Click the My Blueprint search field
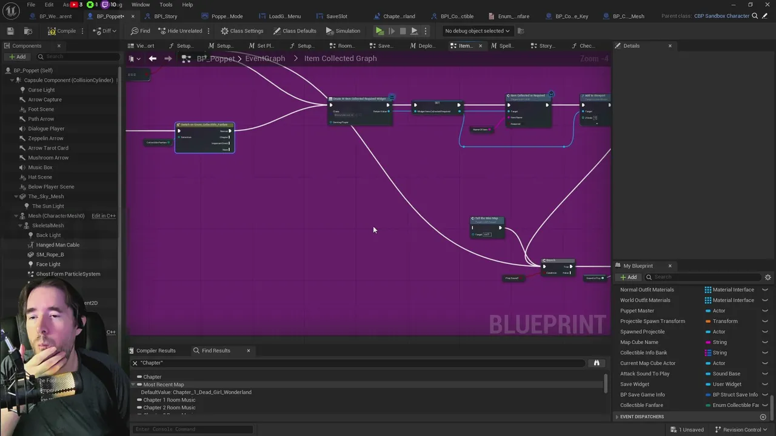Screen dimensions: 776x436 (702, 277)
